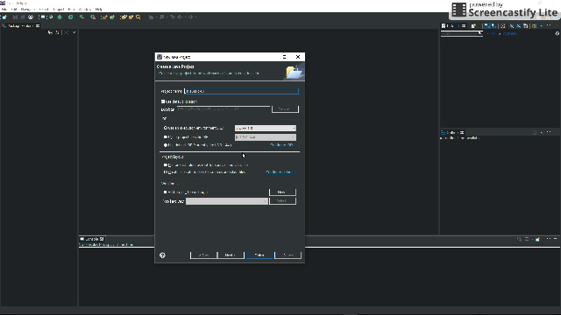Click the Save All toolbar icon
Image resolution: width=561 pixels, height=315 pixels.
pos(23,17)
